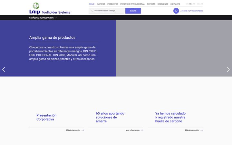The width and height of the screenshot is (232, 145).
Task: Click the huella de carbono heading
Action: 170,117
